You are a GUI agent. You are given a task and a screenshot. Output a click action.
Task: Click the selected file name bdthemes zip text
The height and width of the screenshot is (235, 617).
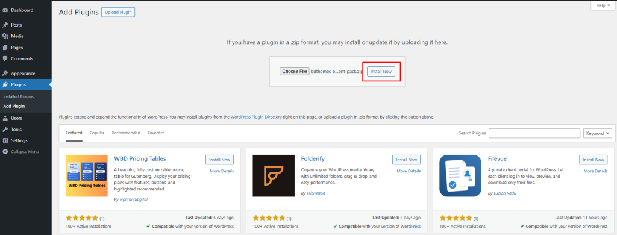point(336,72)
